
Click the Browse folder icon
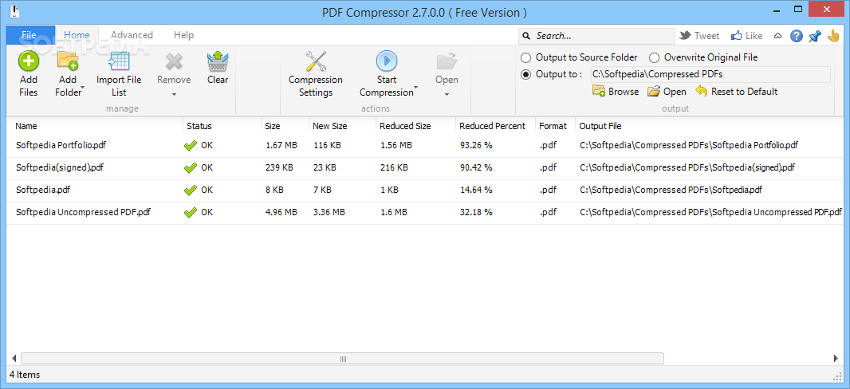(599, 92)
